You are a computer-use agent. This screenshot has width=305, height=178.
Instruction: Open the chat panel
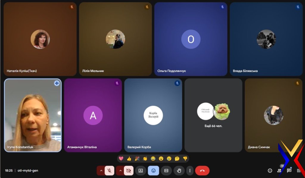click(x=289, y=171)
